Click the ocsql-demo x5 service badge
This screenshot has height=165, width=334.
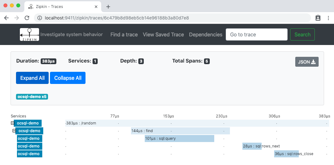(32, 97)
